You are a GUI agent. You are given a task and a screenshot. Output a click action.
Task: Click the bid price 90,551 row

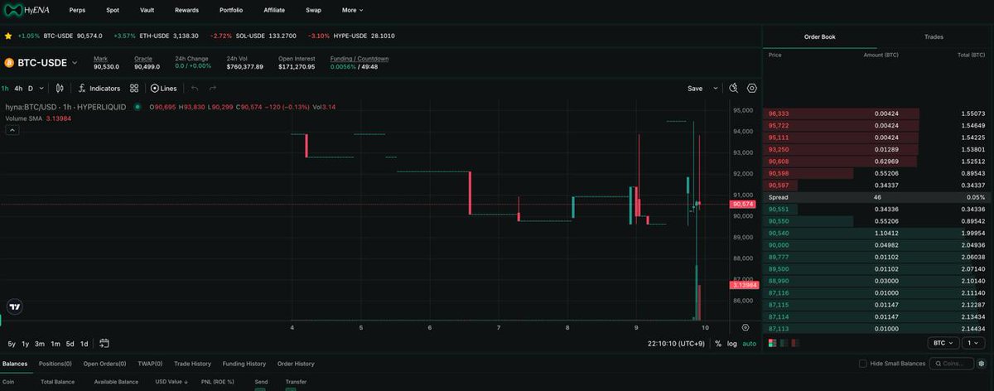tap(876, 210)
